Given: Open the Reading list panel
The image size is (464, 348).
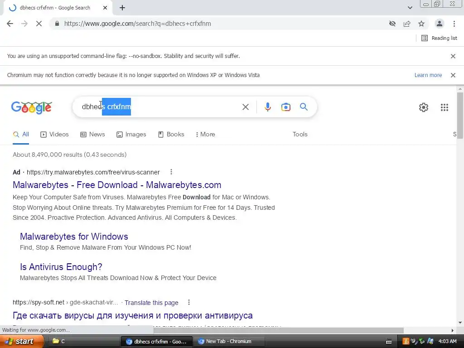Looking at the screenshot, I should [439, 38].
